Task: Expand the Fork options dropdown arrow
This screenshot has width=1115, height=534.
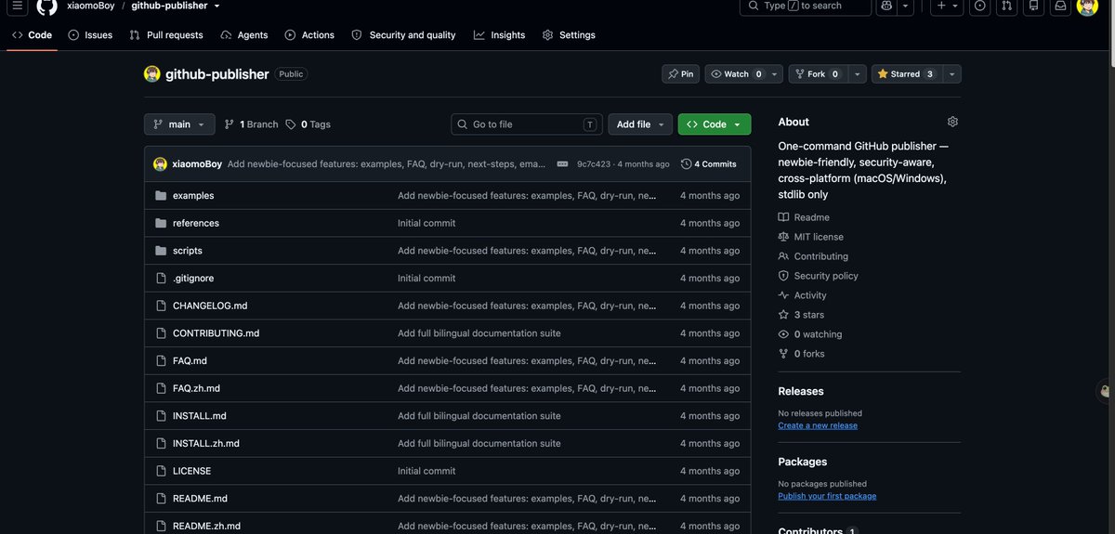Action: [858, 74]
